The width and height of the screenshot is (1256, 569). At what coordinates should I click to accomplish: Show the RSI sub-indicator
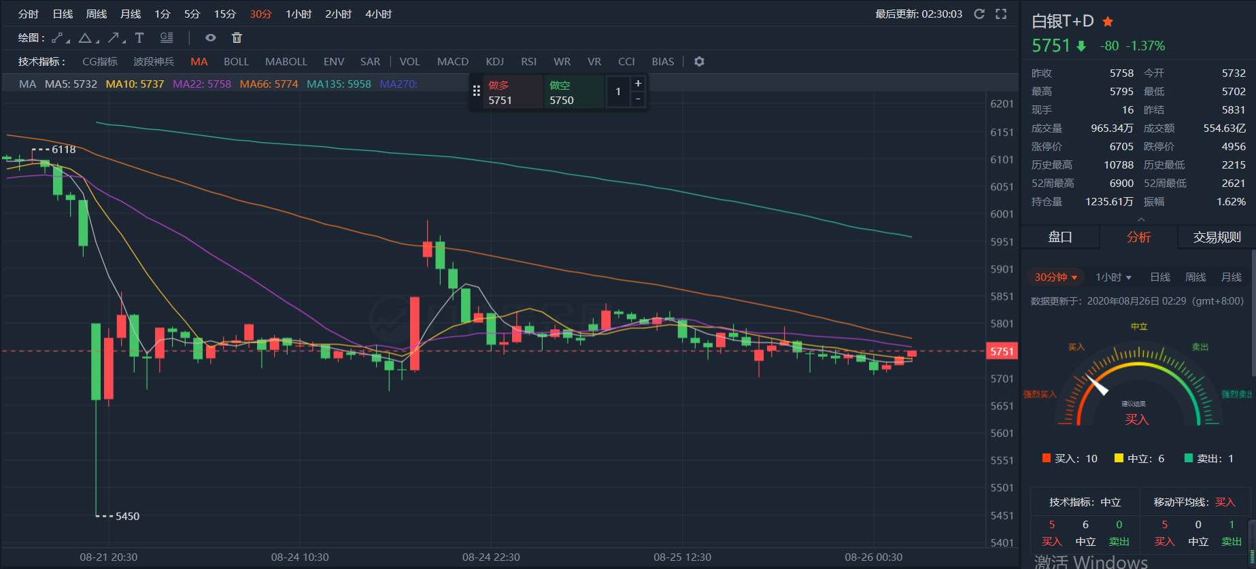pyautogui.click(x=528, y=61)
